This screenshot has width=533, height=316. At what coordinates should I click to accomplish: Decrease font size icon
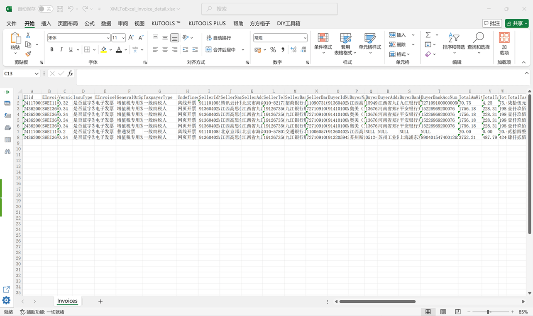(x=141, y=38)
